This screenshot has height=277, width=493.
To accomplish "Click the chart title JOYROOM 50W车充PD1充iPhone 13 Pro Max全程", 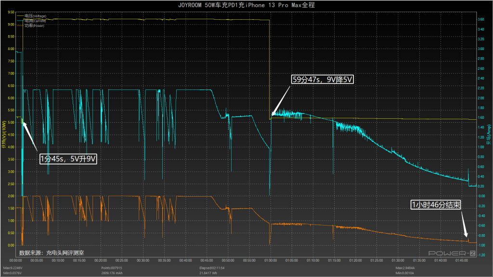I will pos(246,5).
